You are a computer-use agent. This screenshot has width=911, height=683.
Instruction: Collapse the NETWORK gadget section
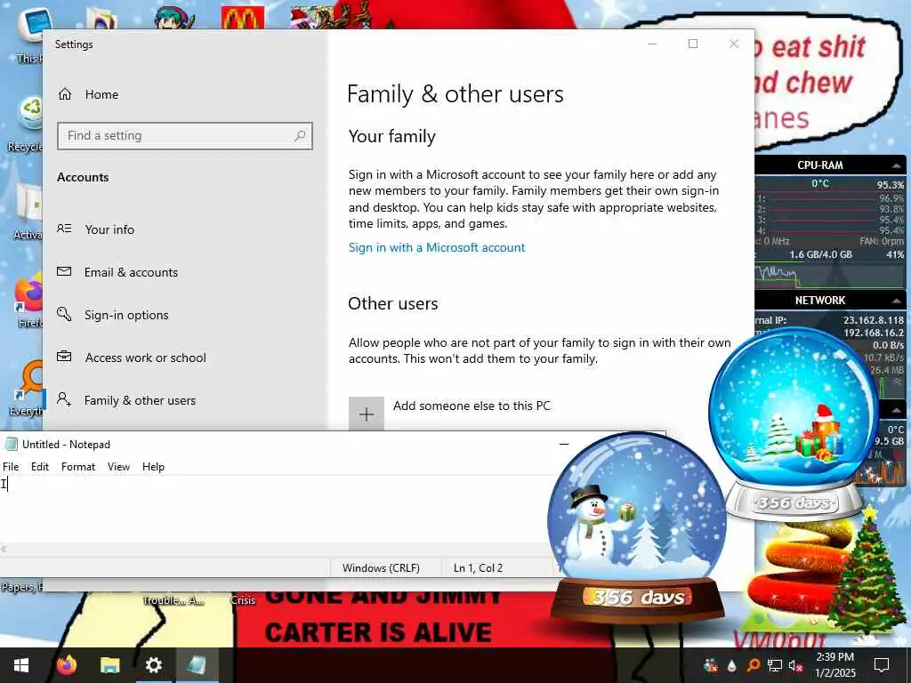(897, 301)
